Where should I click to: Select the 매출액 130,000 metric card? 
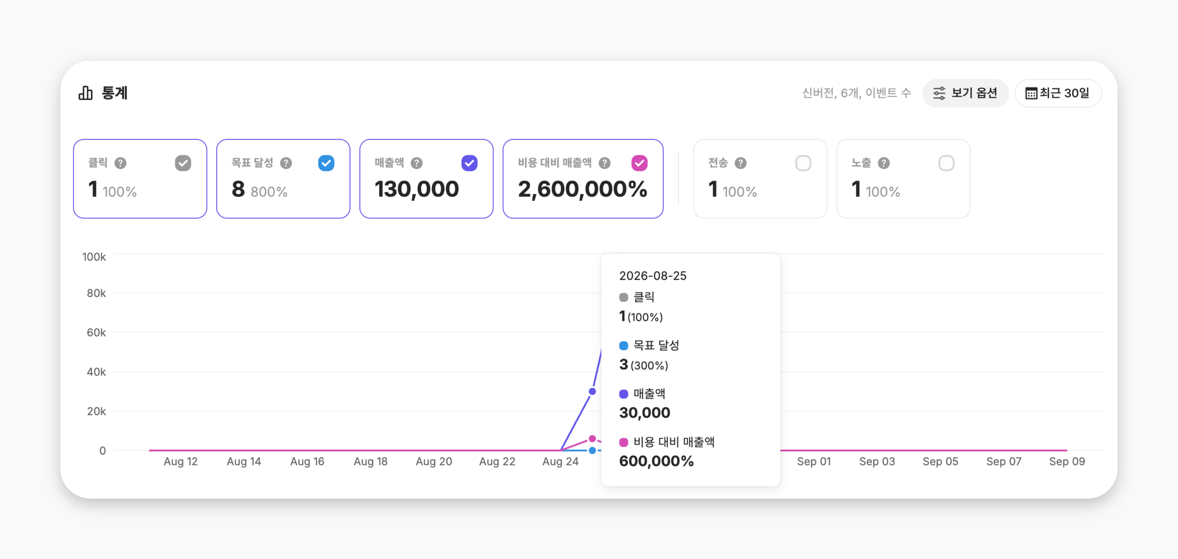tap(426, 179)
